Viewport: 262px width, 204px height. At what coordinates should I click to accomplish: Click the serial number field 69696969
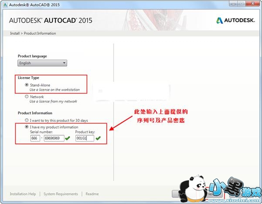[54, 138]
